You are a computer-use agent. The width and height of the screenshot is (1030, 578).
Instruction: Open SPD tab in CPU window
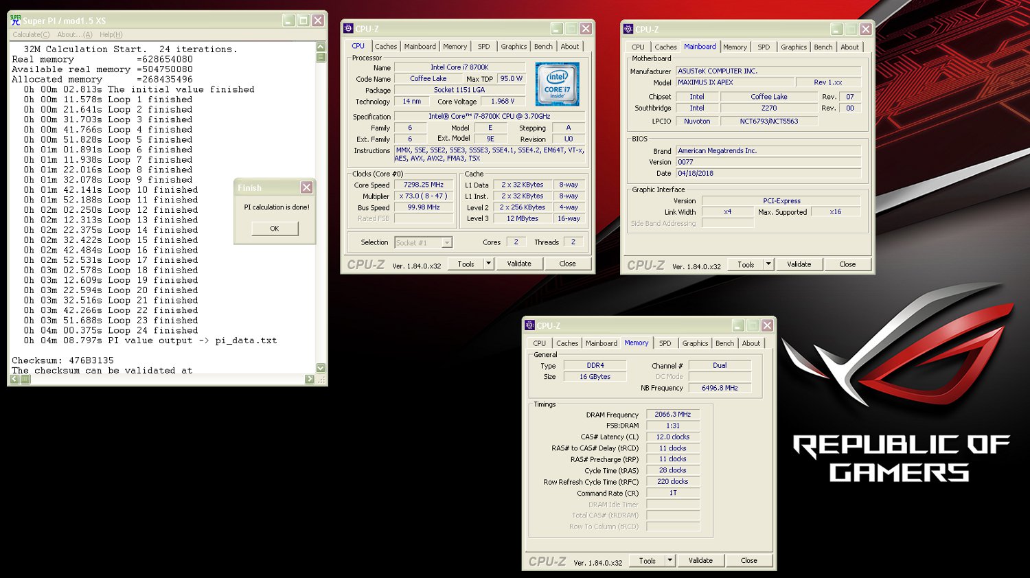(484, 47)
